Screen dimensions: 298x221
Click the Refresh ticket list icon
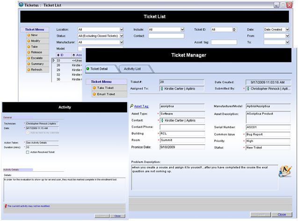29,70
